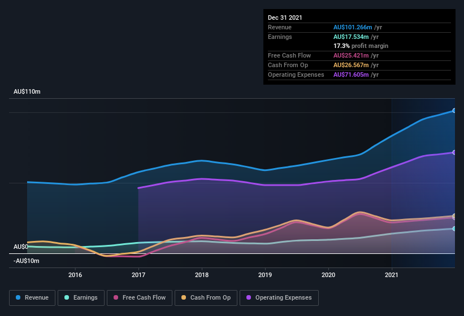
Task: Toggle the Cash From Op legend button
Action: pos(206,298)
